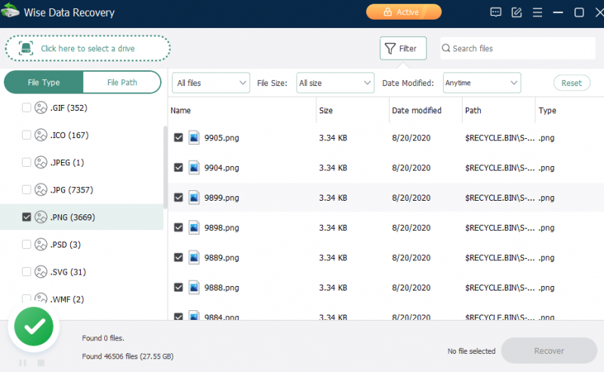Click the drive scan icon
The height and width of the screenshot is (372, 604).
pyautogui.click(x=26, y=48)
